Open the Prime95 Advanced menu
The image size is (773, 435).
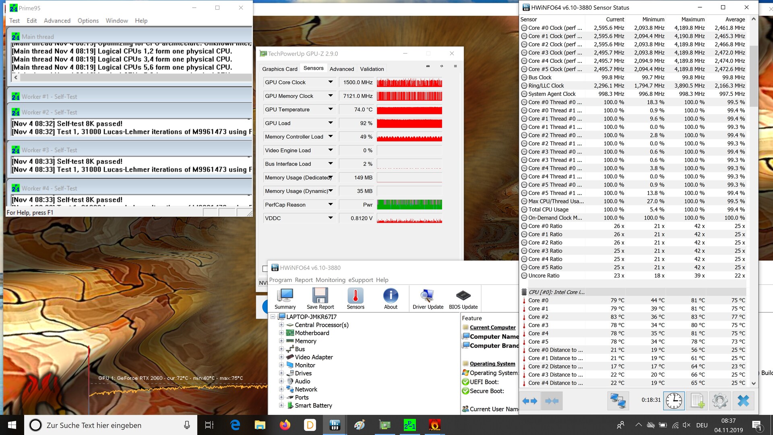click(x=57, y=21)
